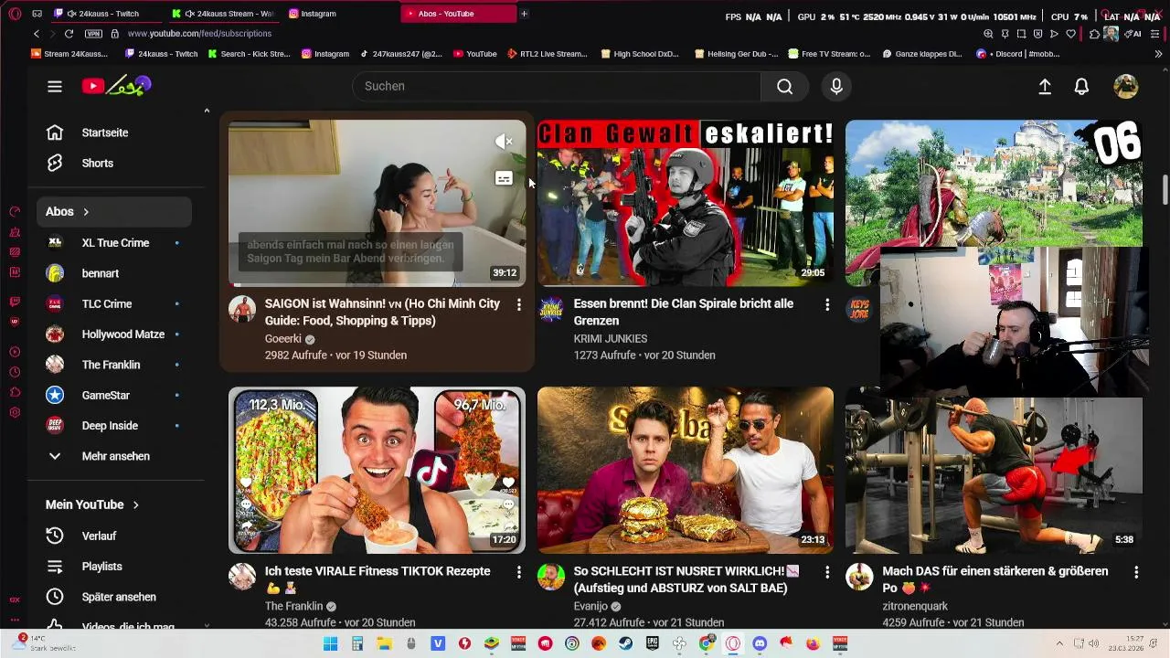This screenshot has width=1170, height=658.
Task: Start voice search with the microphone
Action: coord(835,86)
